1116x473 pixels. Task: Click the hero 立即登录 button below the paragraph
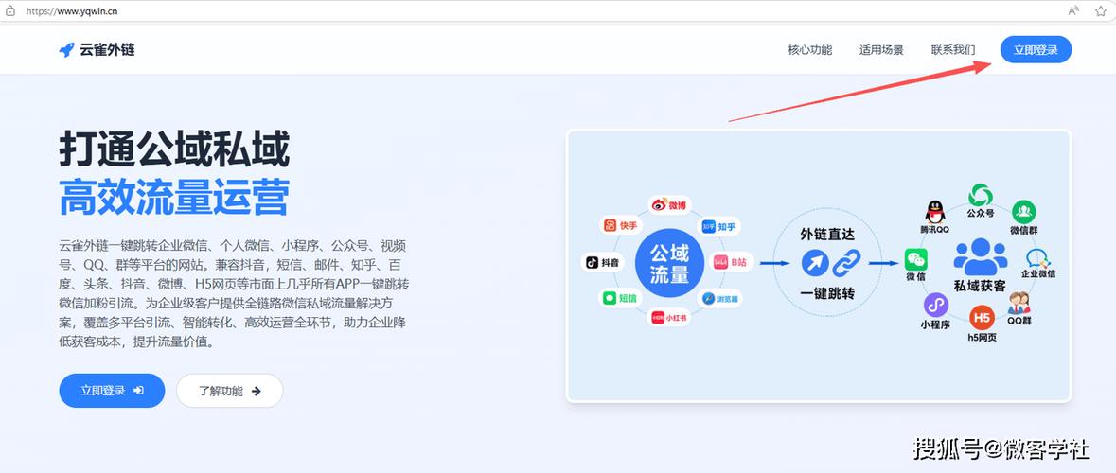[112, 391]
